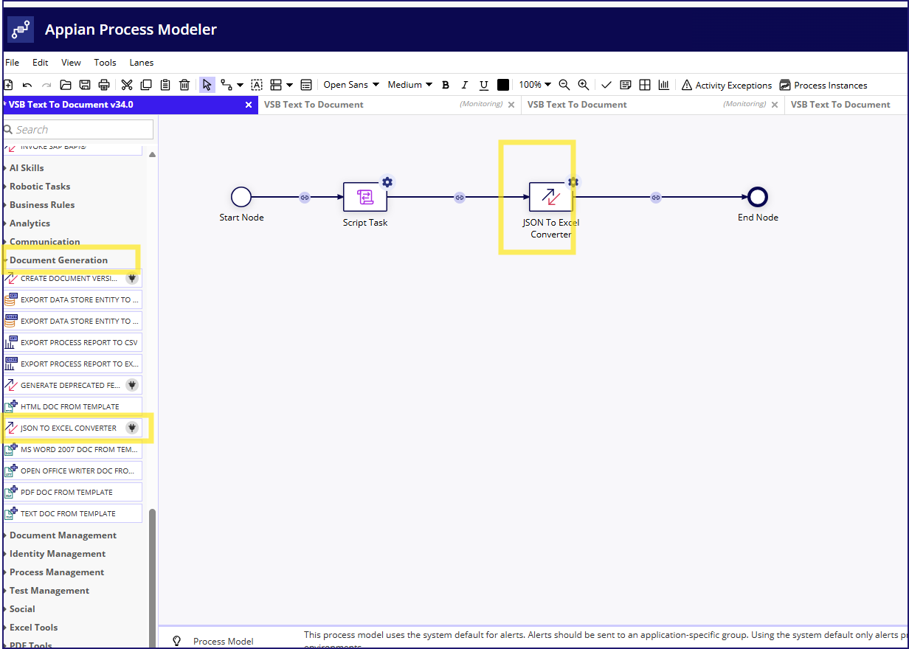Open the swimlane options dropdown arrow

tap(289, 85)
